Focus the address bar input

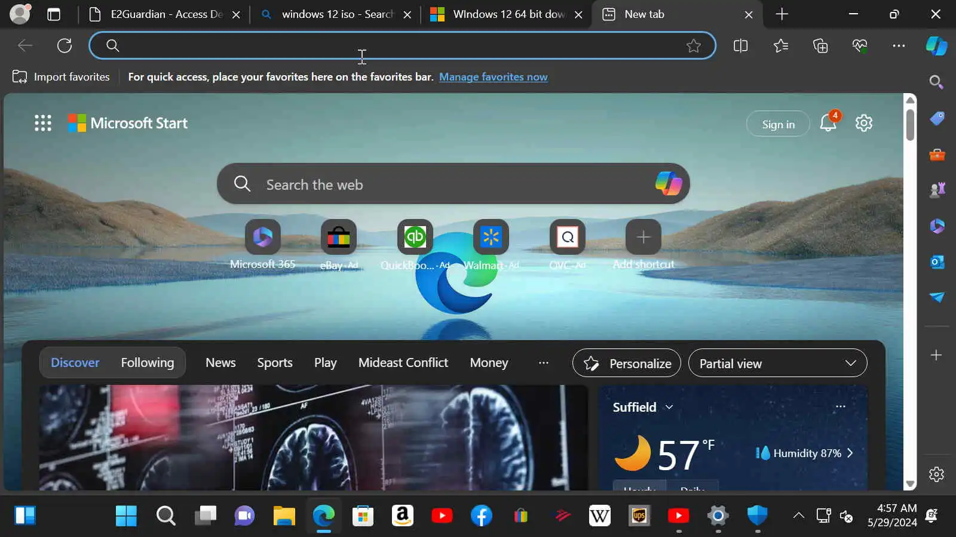click(x=402, y=45)
